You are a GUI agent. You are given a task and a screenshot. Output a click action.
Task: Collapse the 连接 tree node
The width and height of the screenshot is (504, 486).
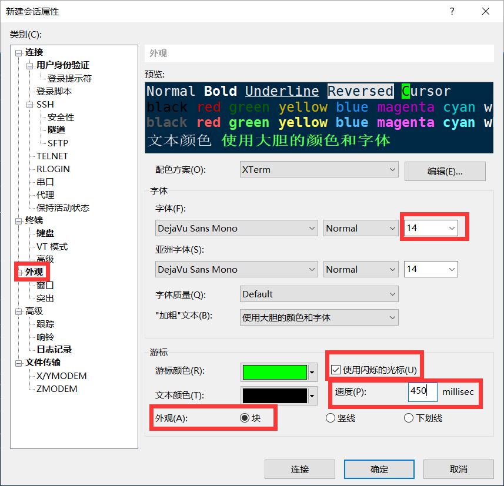pos(19,53)
